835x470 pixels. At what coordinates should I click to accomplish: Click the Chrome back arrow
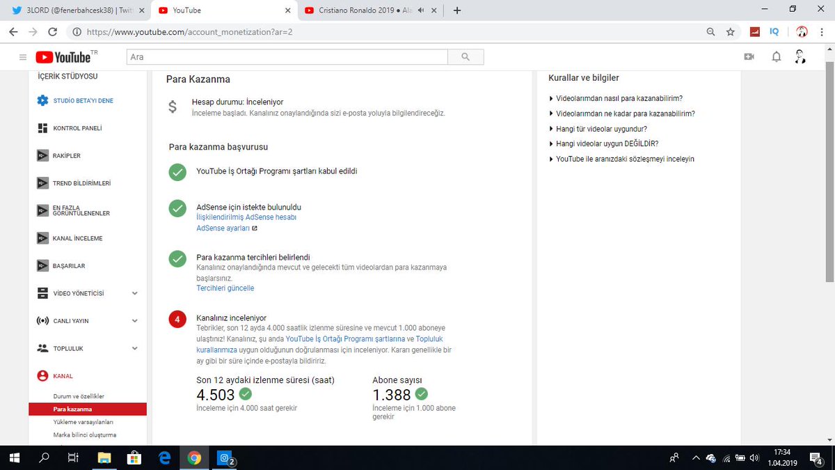click(x=13, y=32)
